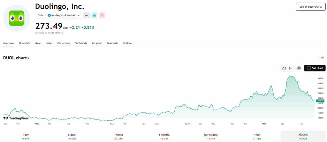Select the Overview tab
The width and height of the screenshot is (327, 142).
8,43
